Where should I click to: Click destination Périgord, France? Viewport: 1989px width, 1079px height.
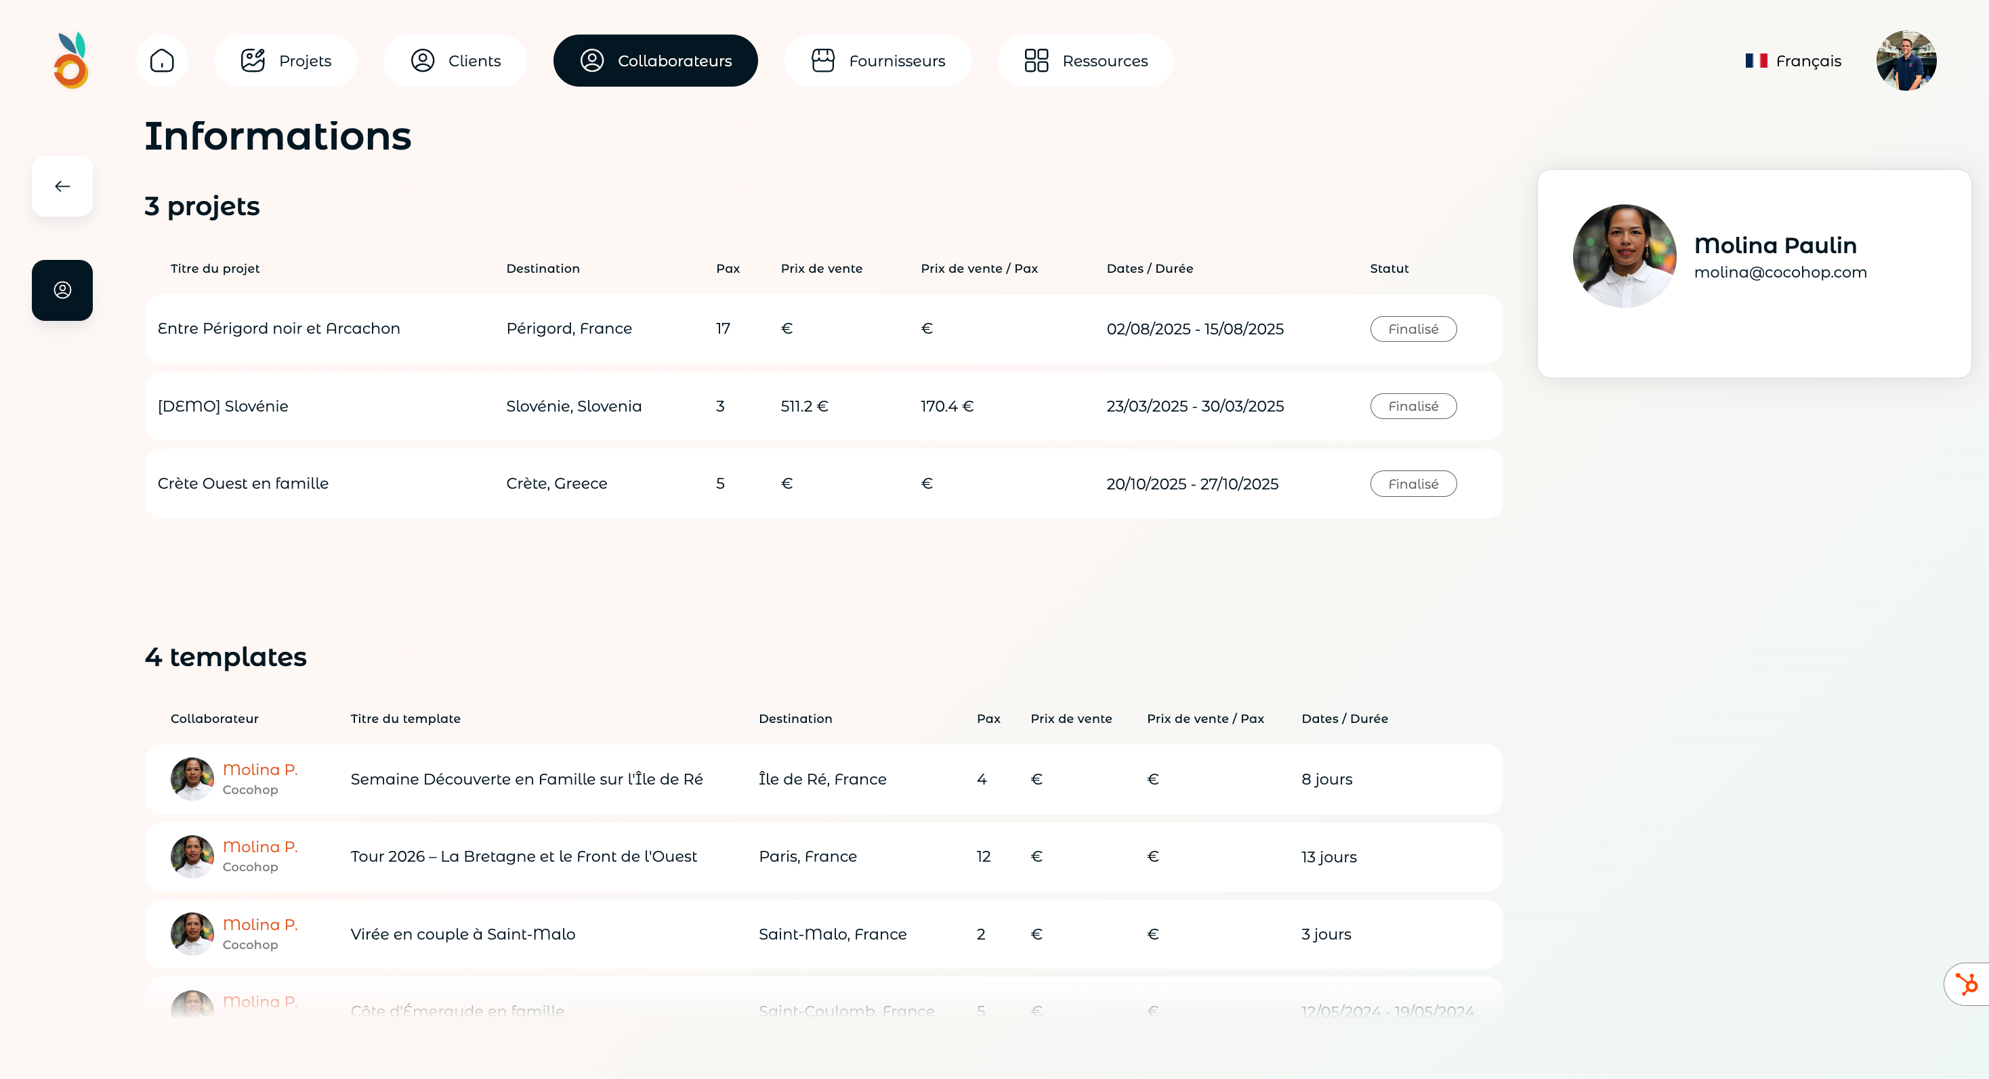[569, 328]
